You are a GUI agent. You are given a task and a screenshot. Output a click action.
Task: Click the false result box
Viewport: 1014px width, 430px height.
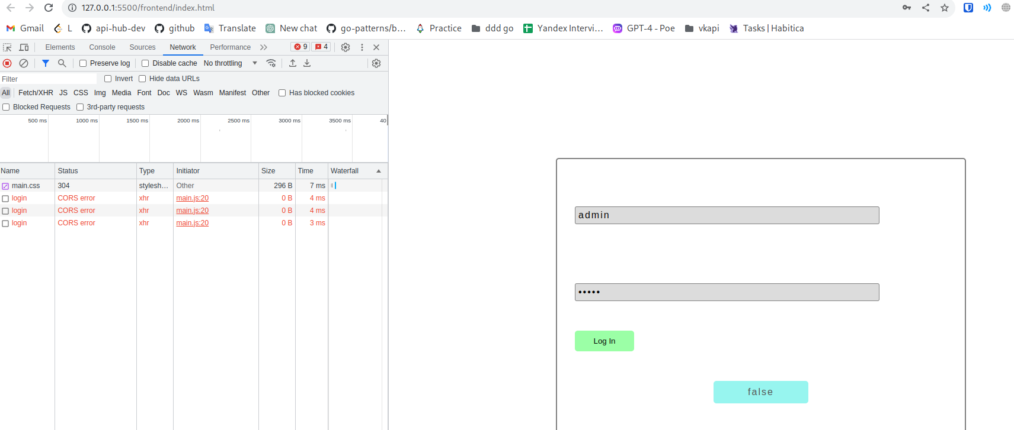click(x=760, y=392)
